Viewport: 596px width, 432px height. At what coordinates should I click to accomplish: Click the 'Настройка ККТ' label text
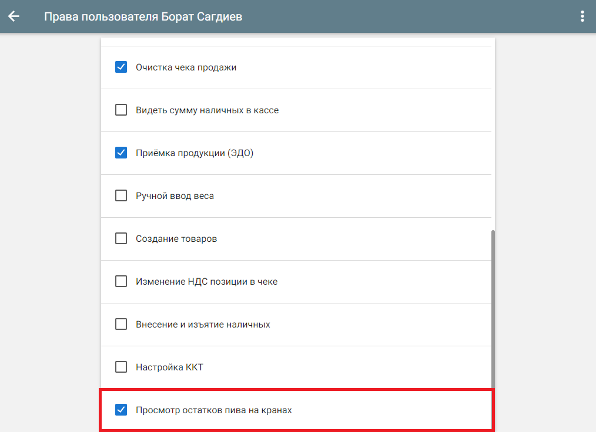click(169, 367)
